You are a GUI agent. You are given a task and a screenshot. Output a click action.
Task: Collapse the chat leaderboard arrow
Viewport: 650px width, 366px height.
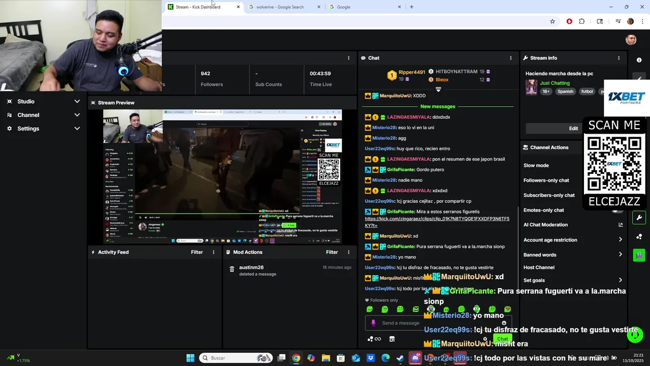click(x=438, y=89)
